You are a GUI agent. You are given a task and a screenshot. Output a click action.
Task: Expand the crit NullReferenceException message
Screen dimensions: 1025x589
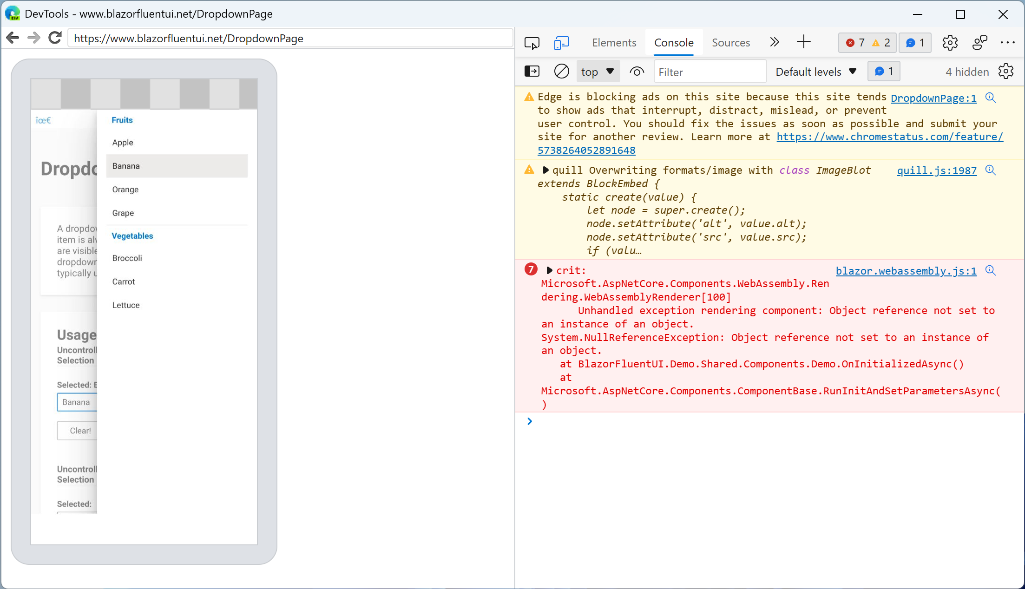pyautogui.click(x=548, y=270)
